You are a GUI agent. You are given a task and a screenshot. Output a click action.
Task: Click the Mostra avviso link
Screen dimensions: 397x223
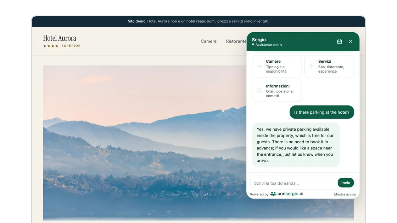pyautogui.click(x=345, y=194)
